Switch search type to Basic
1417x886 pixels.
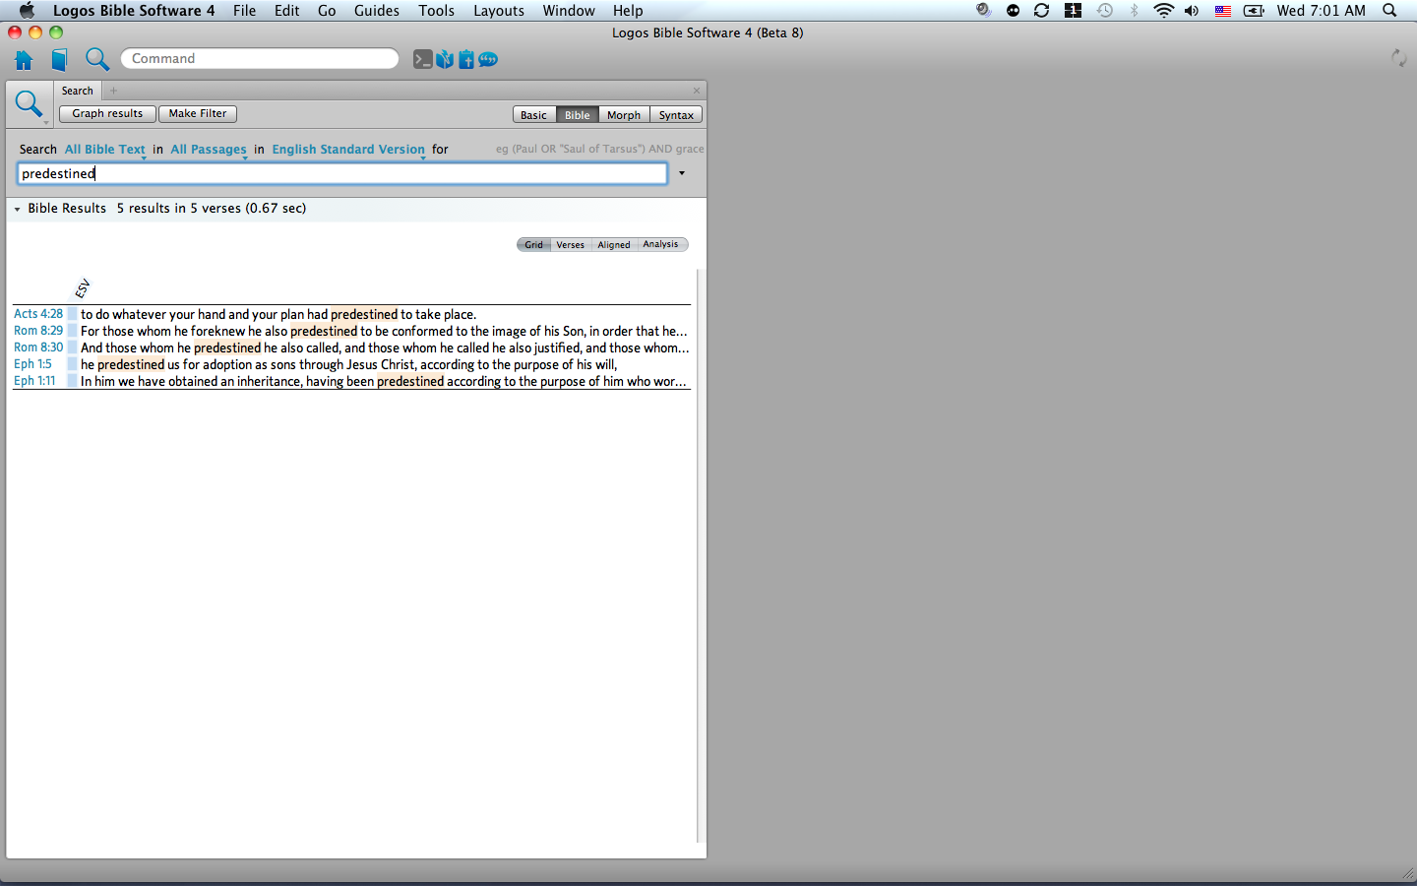(x=533, y=115)
